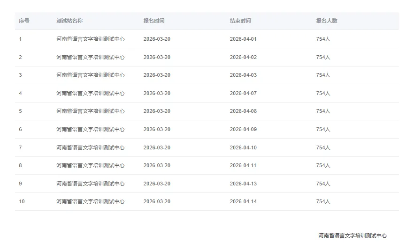Click the registration date in row 9

point(157,184)
